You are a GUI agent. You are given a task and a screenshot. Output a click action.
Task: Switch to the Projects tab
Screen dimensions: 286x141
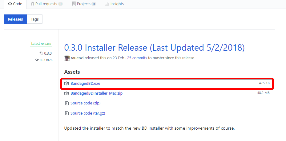point(84,4)
